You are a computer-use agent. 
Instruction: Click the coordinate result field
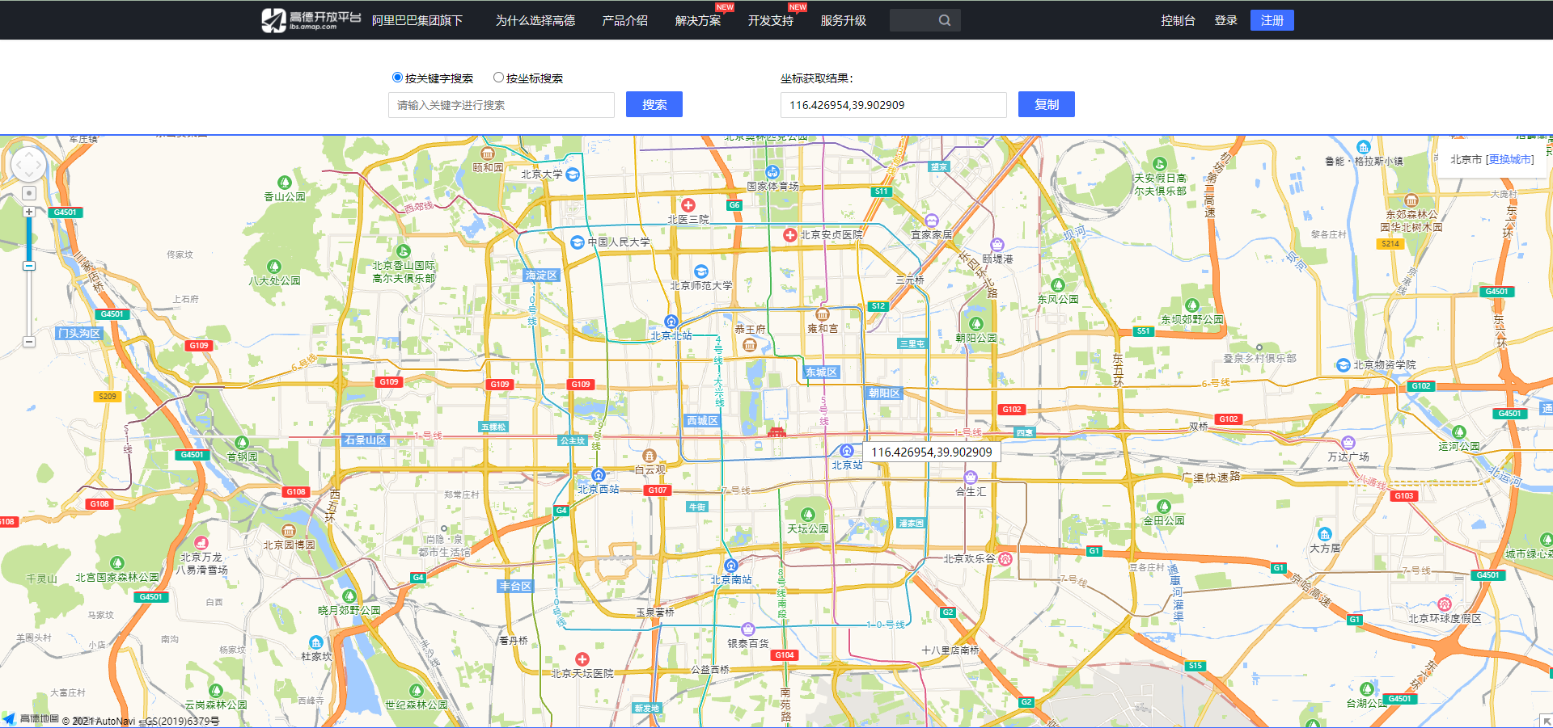(894, 105)
